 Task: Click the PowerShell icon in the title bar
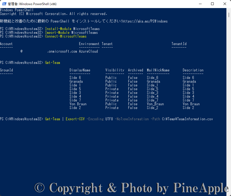[x=4, y=4]
